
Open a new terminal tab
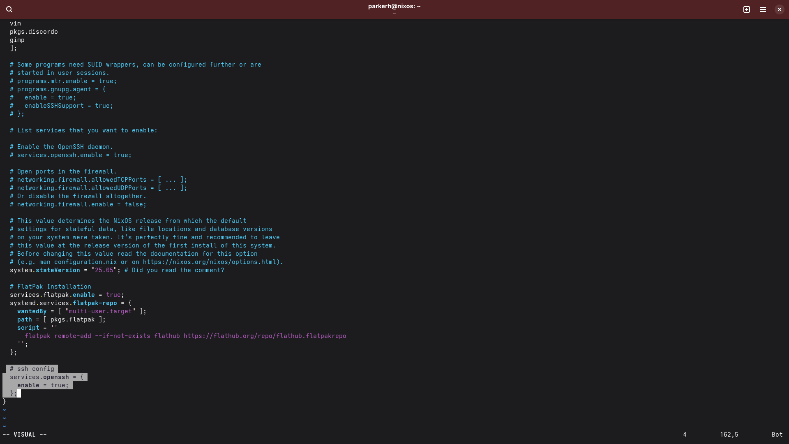(747, 9)
